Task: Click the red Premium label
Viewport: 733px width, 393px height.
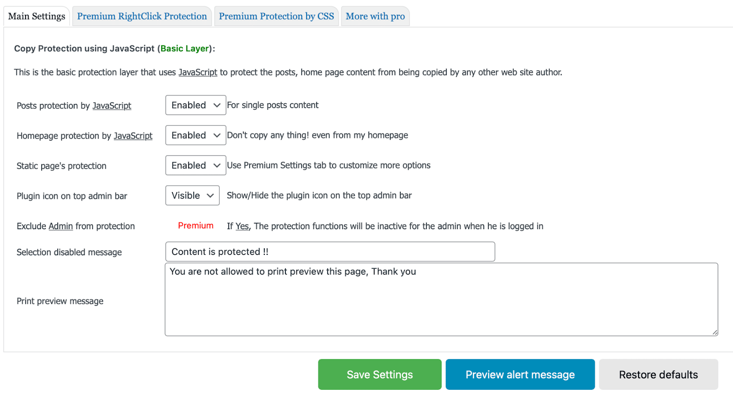Action: click(196, 225)
